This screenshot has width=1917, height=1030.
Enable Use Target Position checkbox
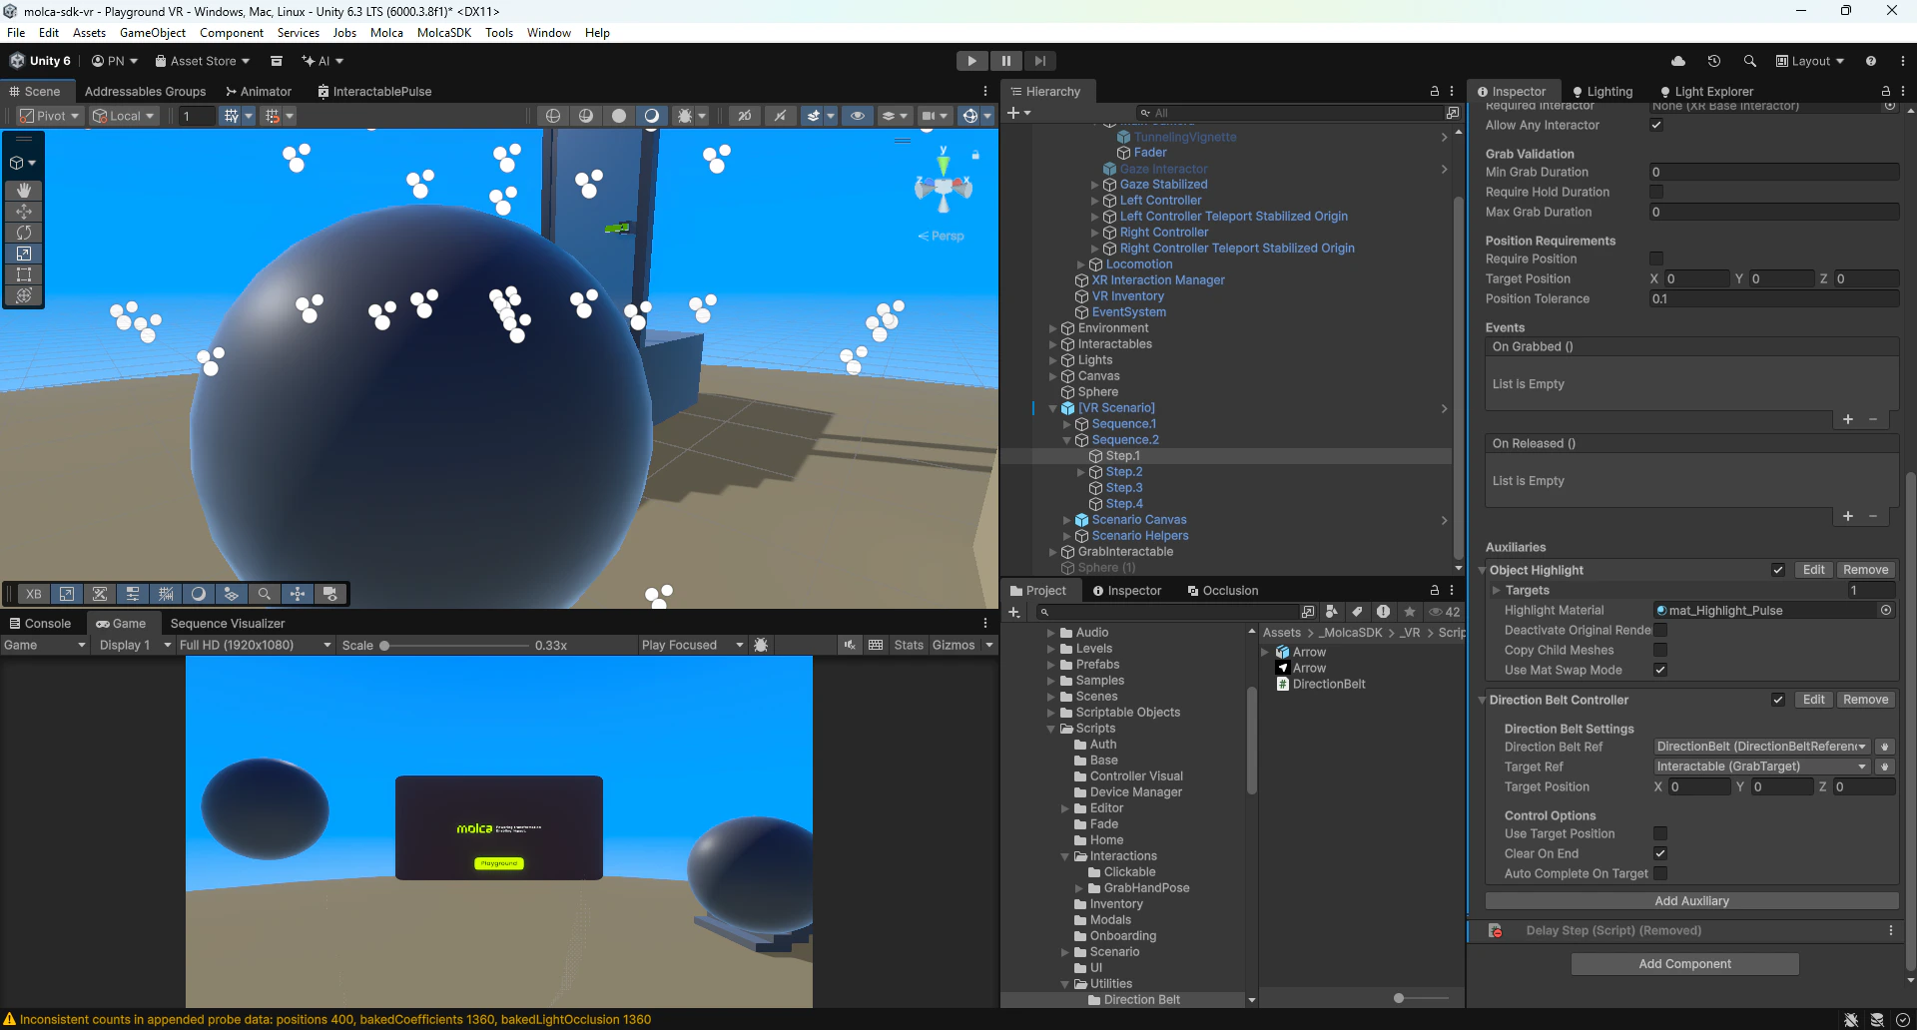(1660, 833)
